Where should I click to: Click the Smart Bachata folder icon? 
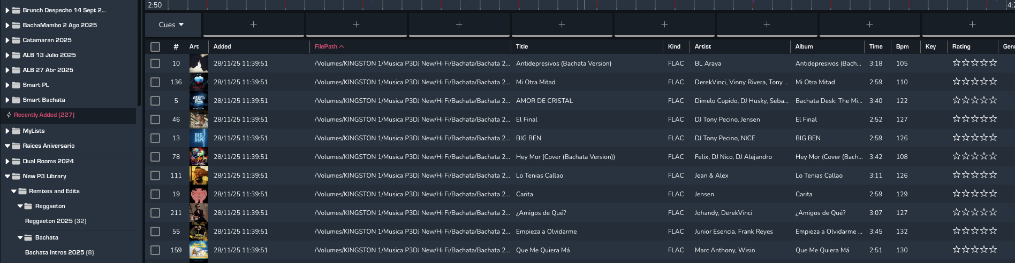point(16,100)
